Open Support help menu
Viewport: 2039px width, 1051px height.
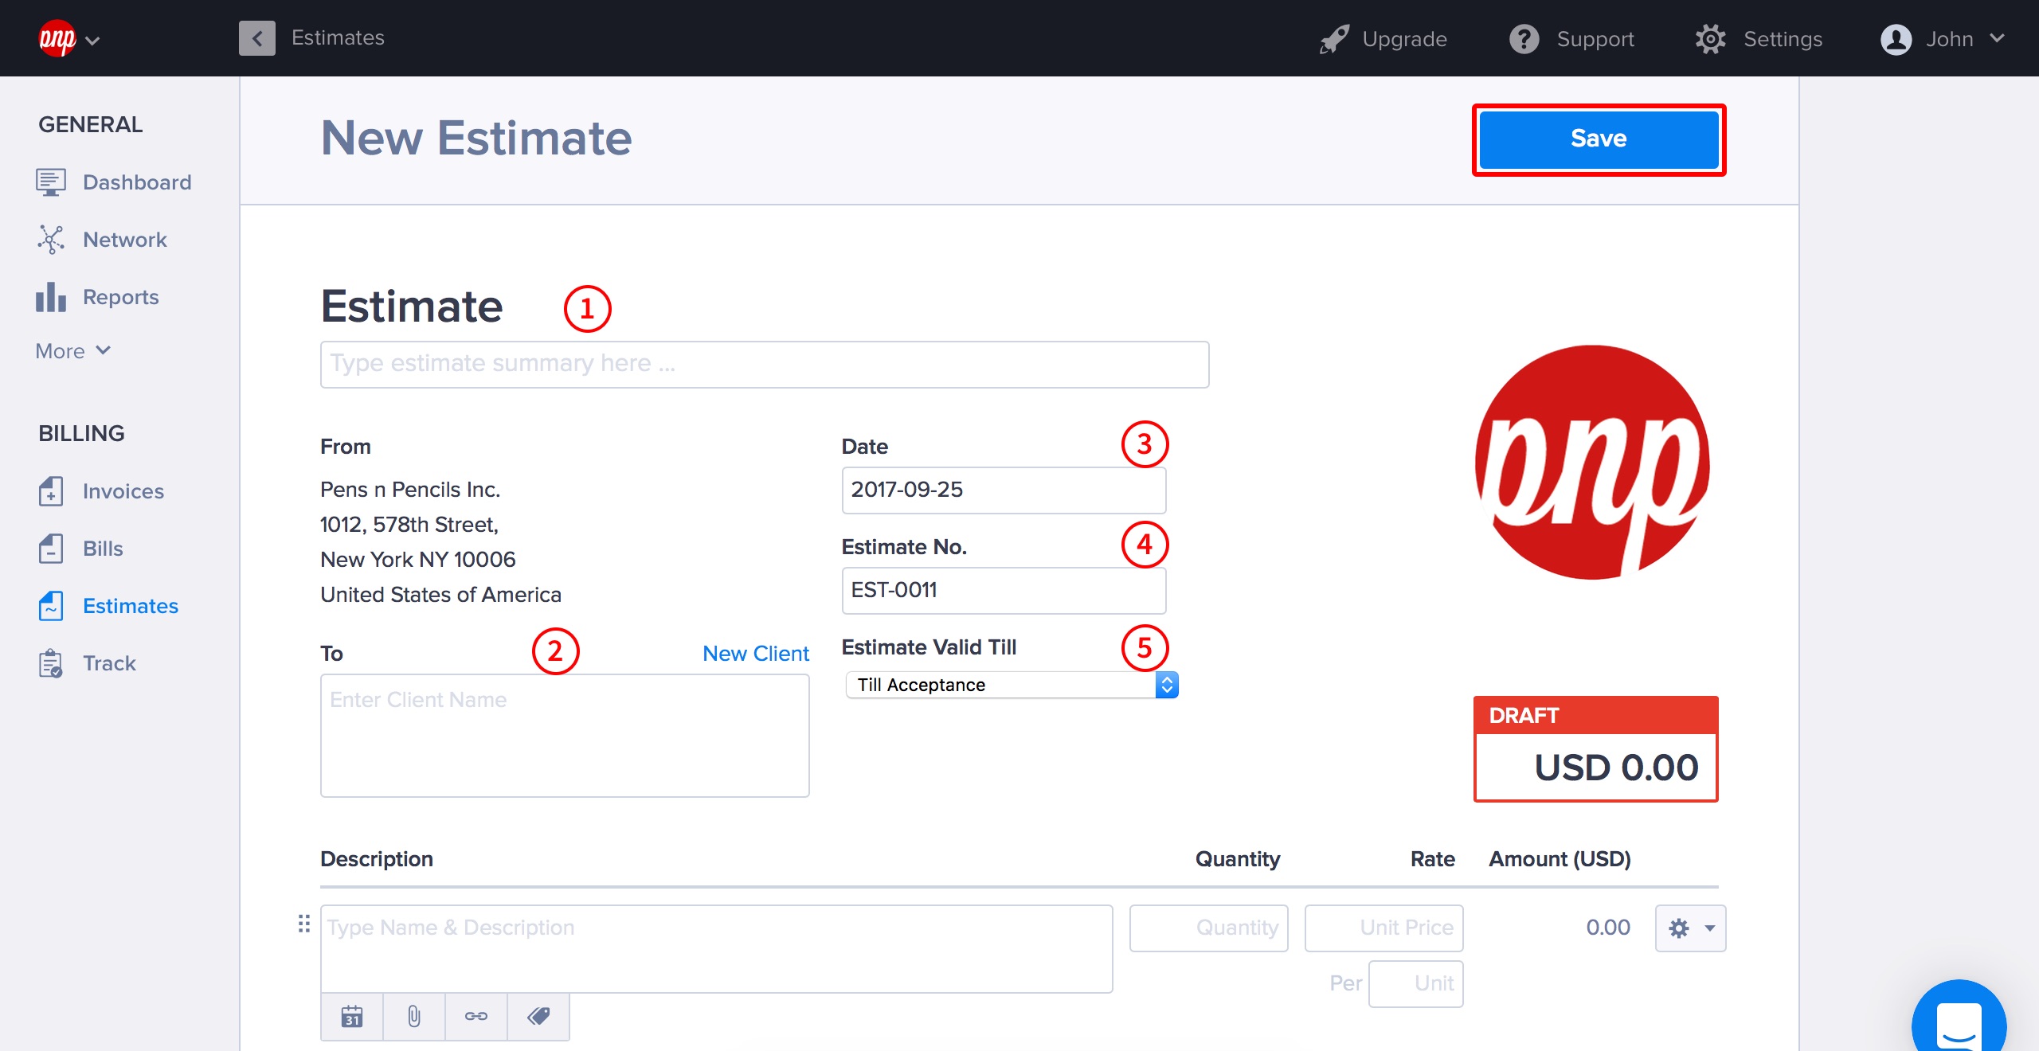[1572, 39]
